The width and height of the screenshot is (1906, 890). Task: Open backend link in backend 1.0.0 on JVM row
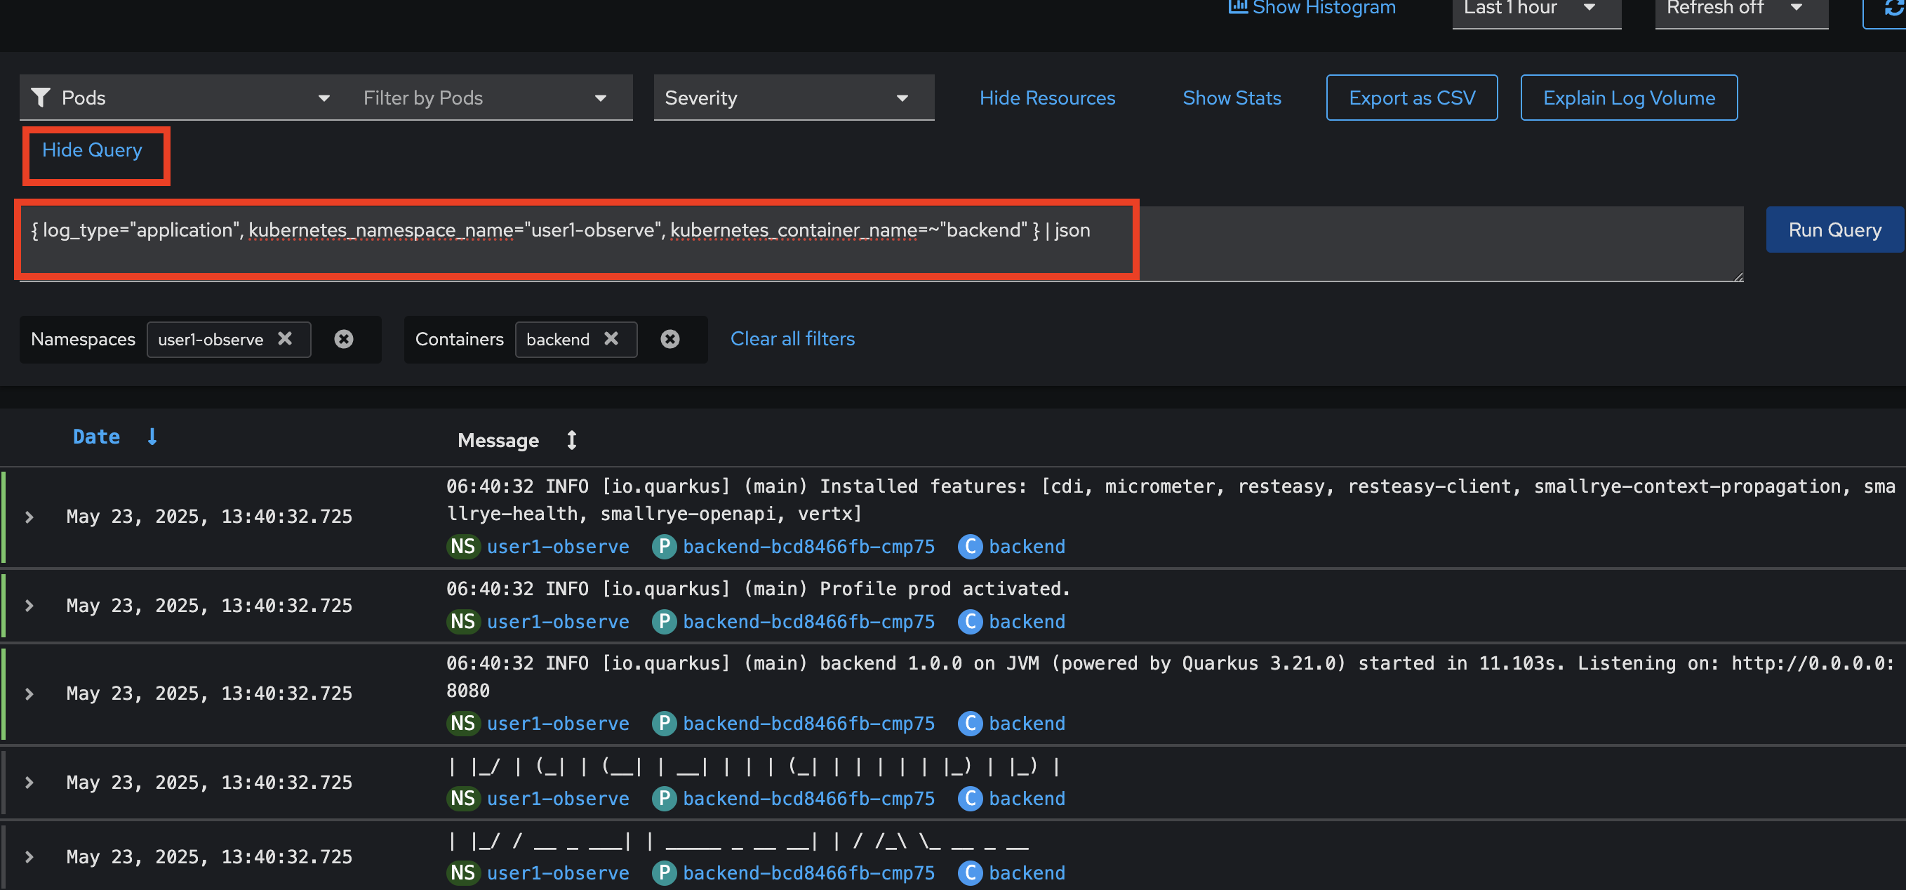tap(1027, 724)
